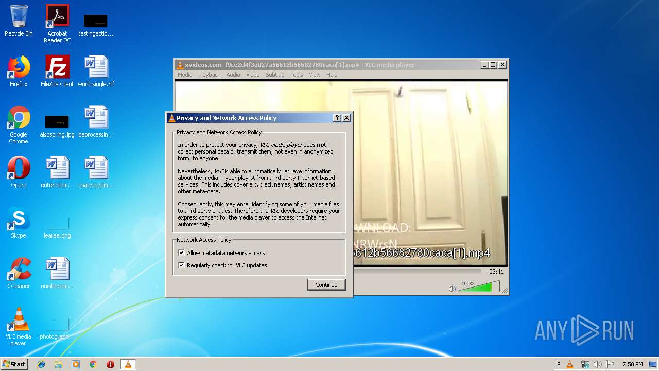Close the Privacy and Network Access Policy dialog
This screenshot has width=659, height=371.
click(346, 118)
